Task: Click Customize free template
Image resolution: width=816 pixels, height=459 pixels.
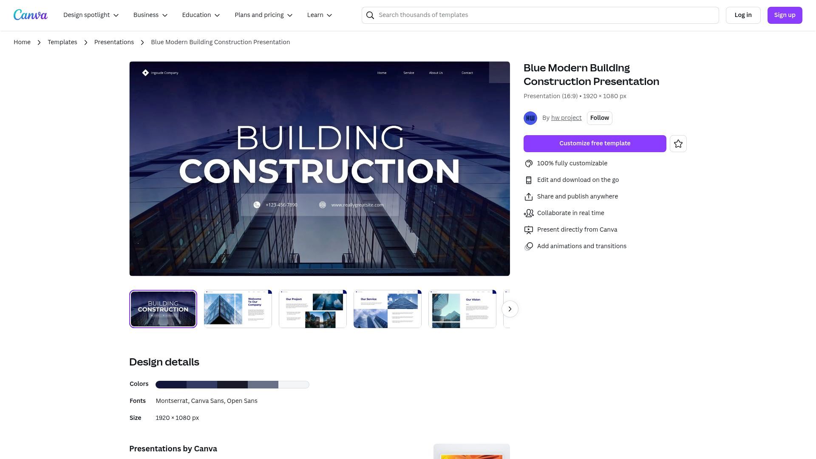Action: click(x=595, y=144)
